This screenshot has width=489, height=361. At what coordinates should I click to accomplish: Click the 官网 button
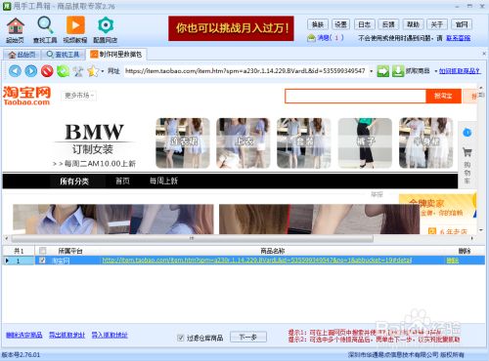[462, 24]
